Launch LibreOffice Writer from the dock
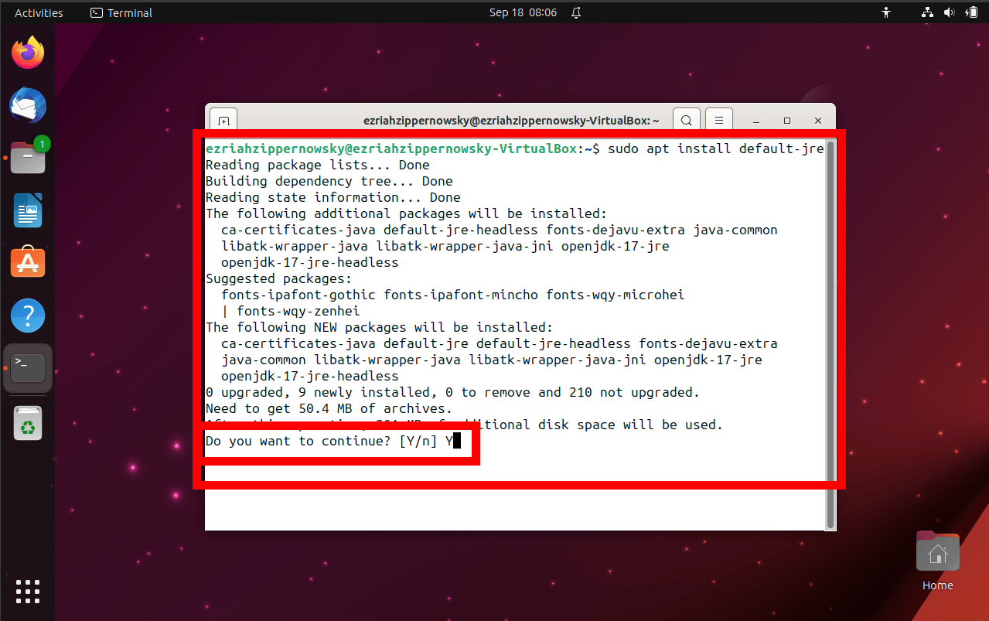The width and height of the screenshot is (989, 621). click(x=28, y=210)
